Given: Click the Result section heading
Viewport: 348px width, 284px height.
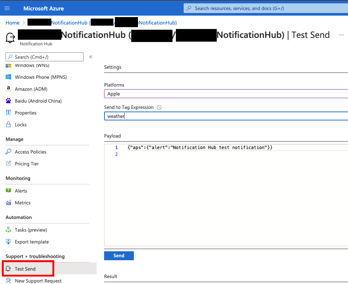Looking at the screenshot, I should point(110,276).
